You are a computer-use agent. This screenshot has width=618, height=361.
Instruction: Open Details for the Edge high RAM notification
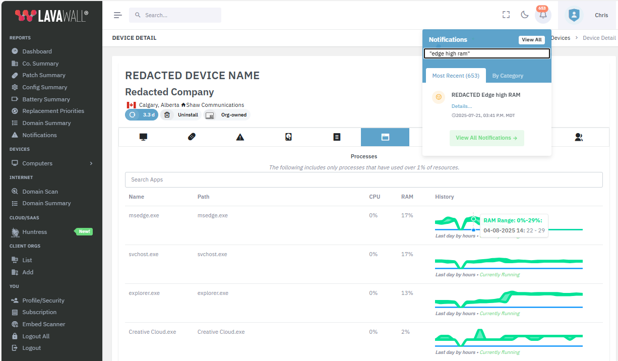click(462, 106)
